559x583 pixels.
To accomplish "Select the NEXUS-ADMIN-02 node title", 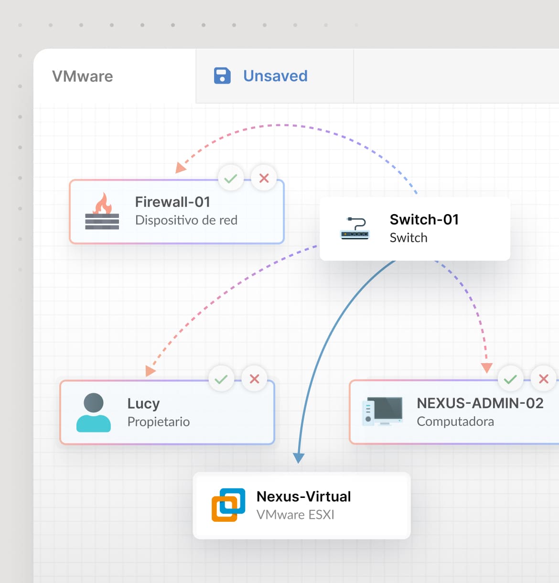I will [x=480, y=403].
